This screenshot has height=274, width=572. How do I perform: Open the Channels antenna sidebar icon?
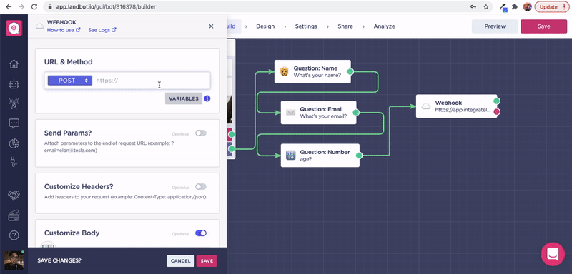click(x=14, y=103)
